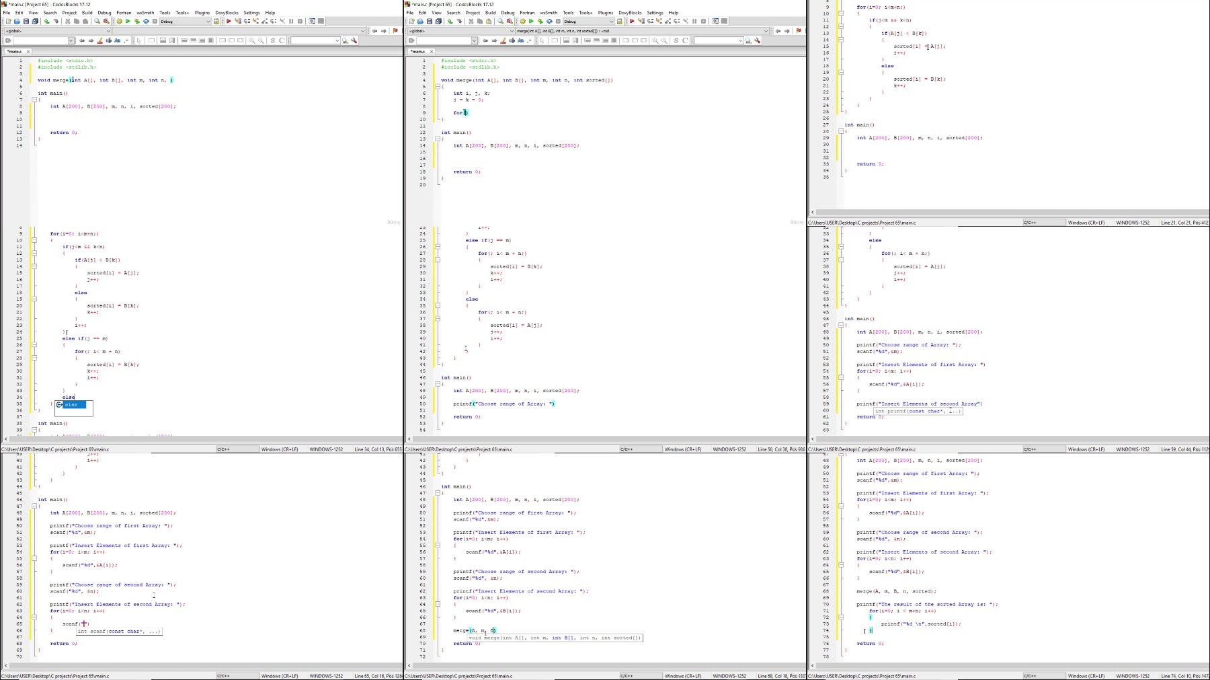Click Replace icon in left window toolbar
1210x680 pixels.
pos(106,21)
